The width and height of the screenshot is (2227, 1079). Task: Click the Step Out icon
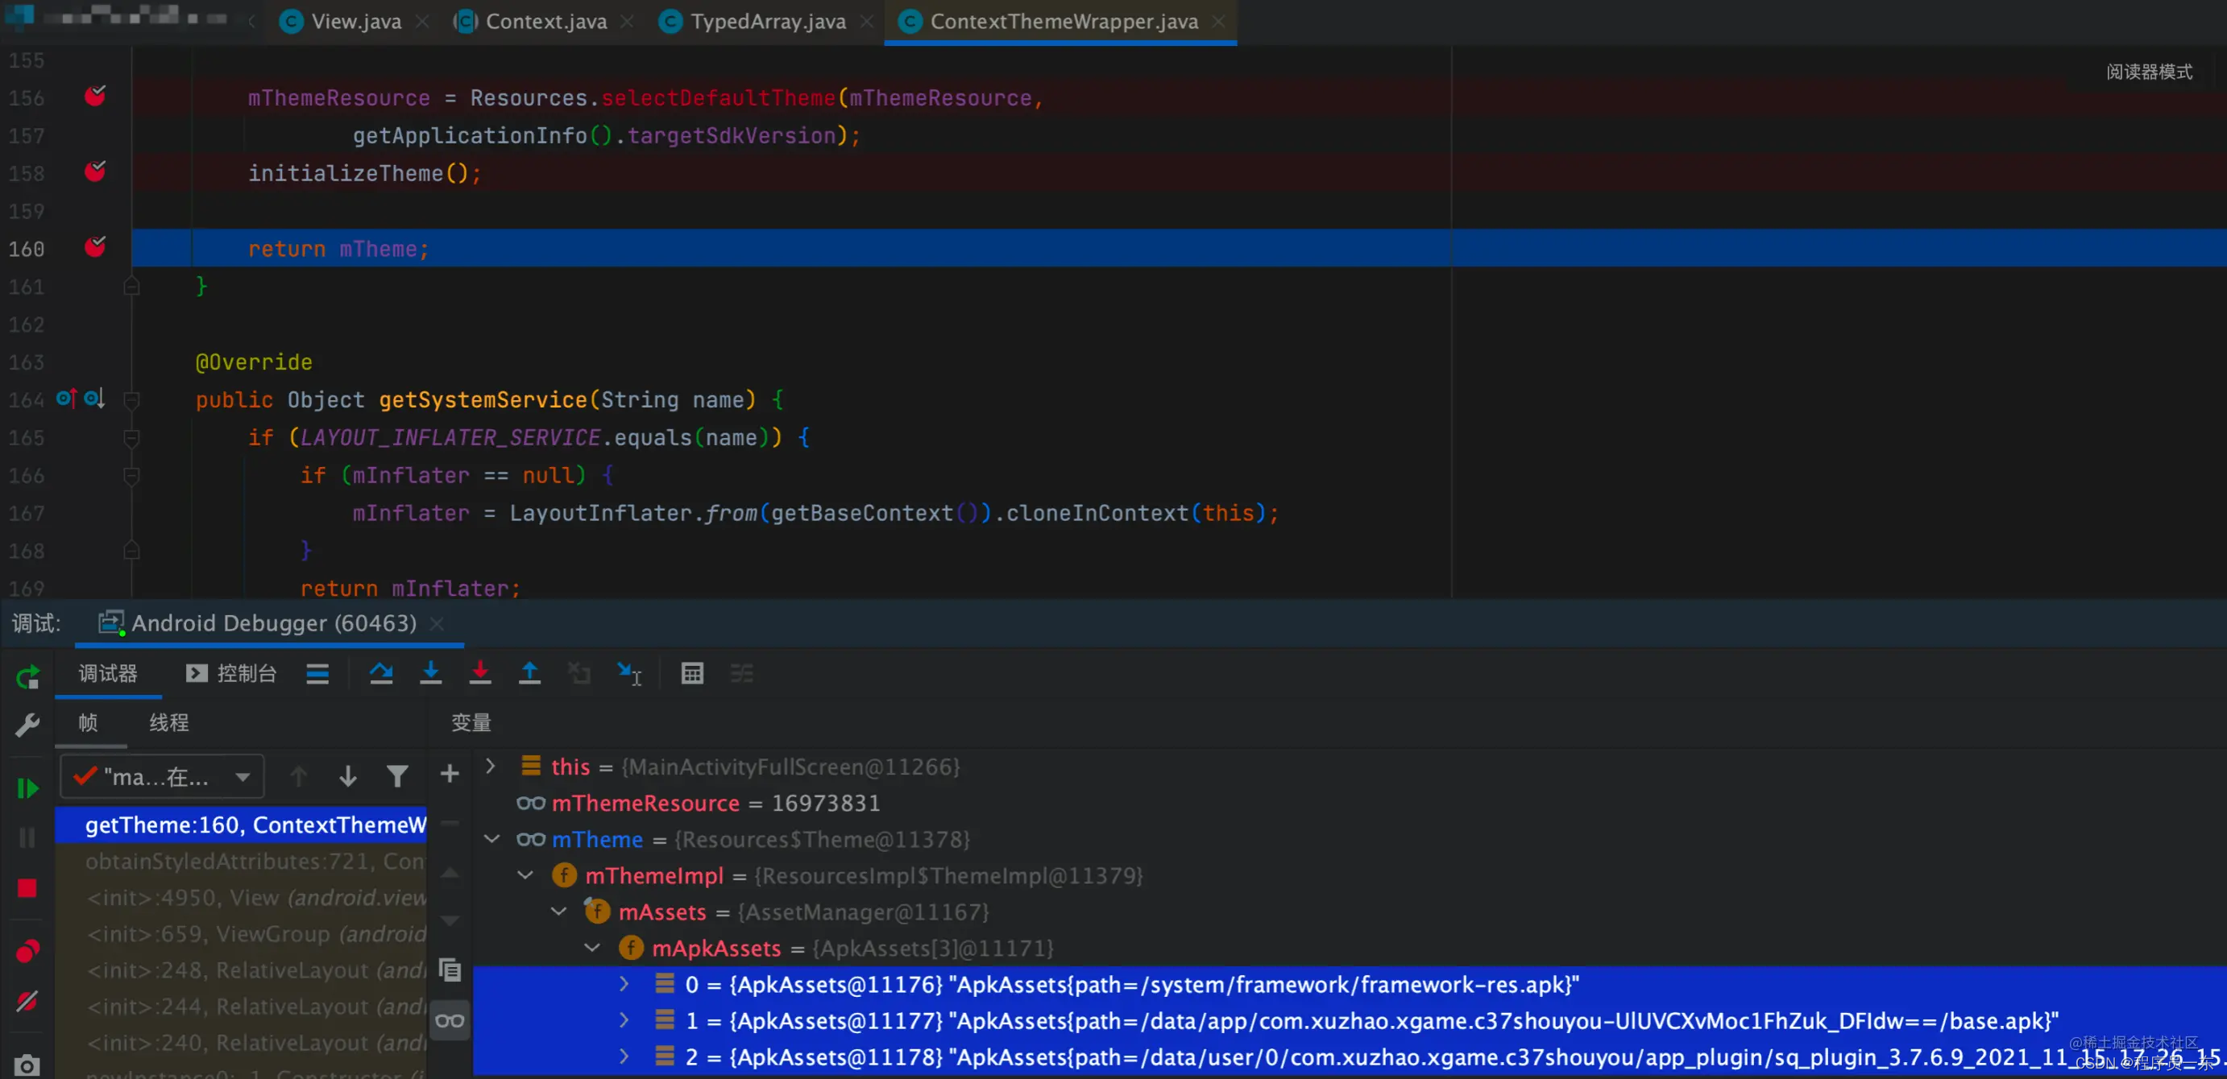529,673
